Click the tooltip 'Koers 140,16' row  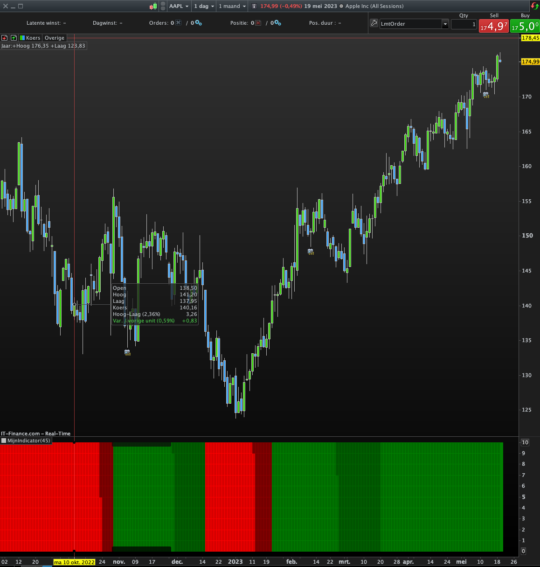click(155, 308)
